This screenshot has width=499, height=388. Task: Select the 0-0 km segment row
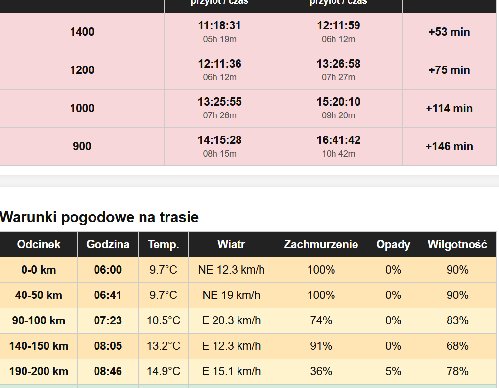pyautogui.click(x=248, y=270)
